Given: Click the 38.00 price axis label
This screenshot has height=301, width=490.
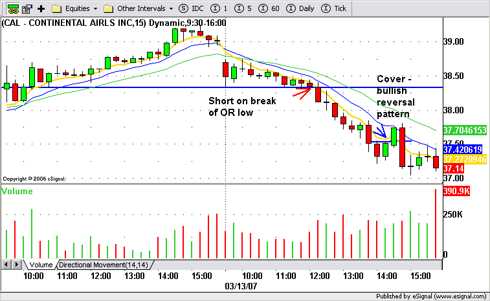Looking at the screenshot, I should (454, 110).
